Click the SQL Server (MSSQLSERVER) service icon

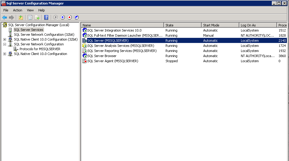[85, 41]
